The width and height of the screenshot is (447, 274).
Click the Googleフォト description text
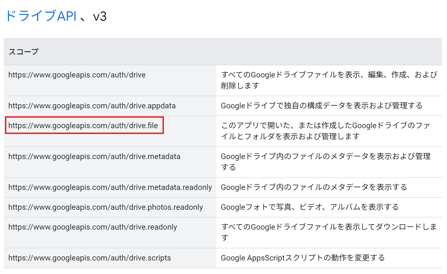[x=310, y=207]
